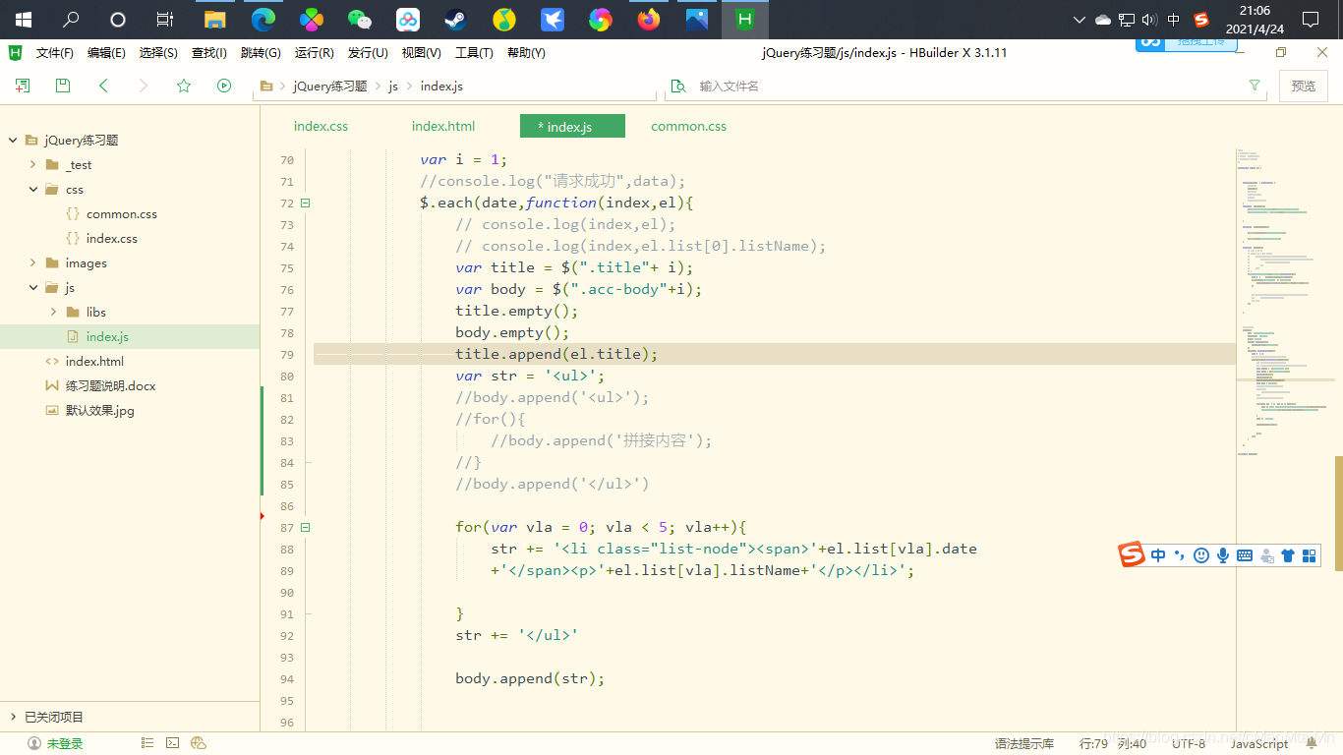Collapse the js folder
The image size is (1343, 755).
pos(32,288)
